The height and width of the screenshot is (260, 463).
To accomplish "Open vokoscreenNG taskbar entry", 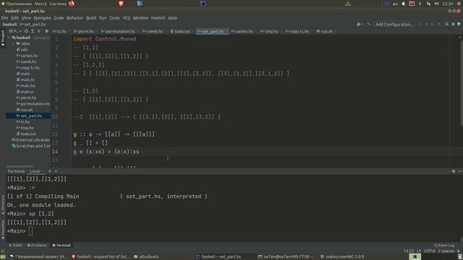I will (342, 257).
